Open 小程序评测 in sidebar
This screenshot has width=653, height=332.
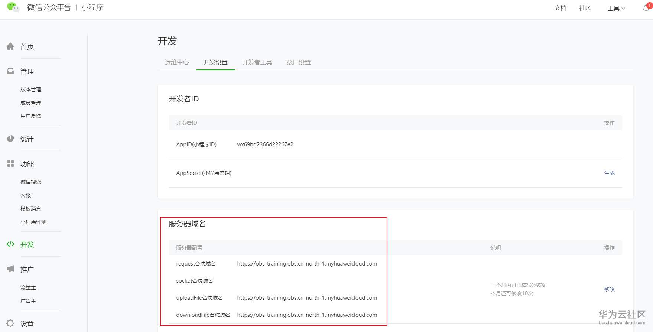[x=33, y=222]
